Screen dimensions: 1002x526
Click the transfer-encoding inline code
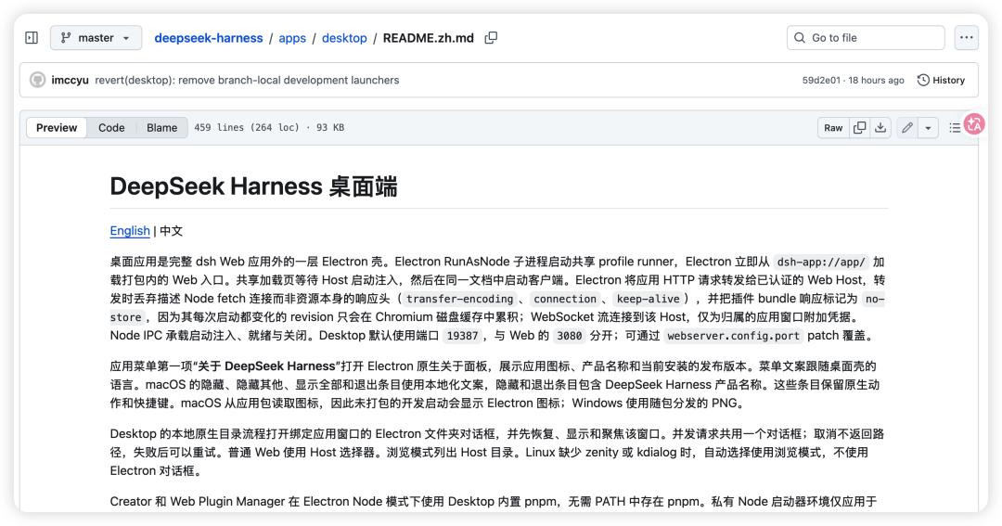(459, 299)
